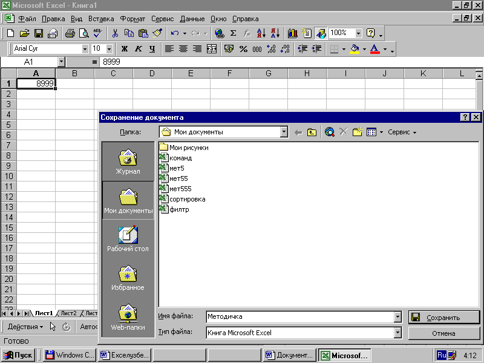Viewport: 484px width, 363px height.
Task: Click the yellow Fill Color button
Action: tap(355, 49)
